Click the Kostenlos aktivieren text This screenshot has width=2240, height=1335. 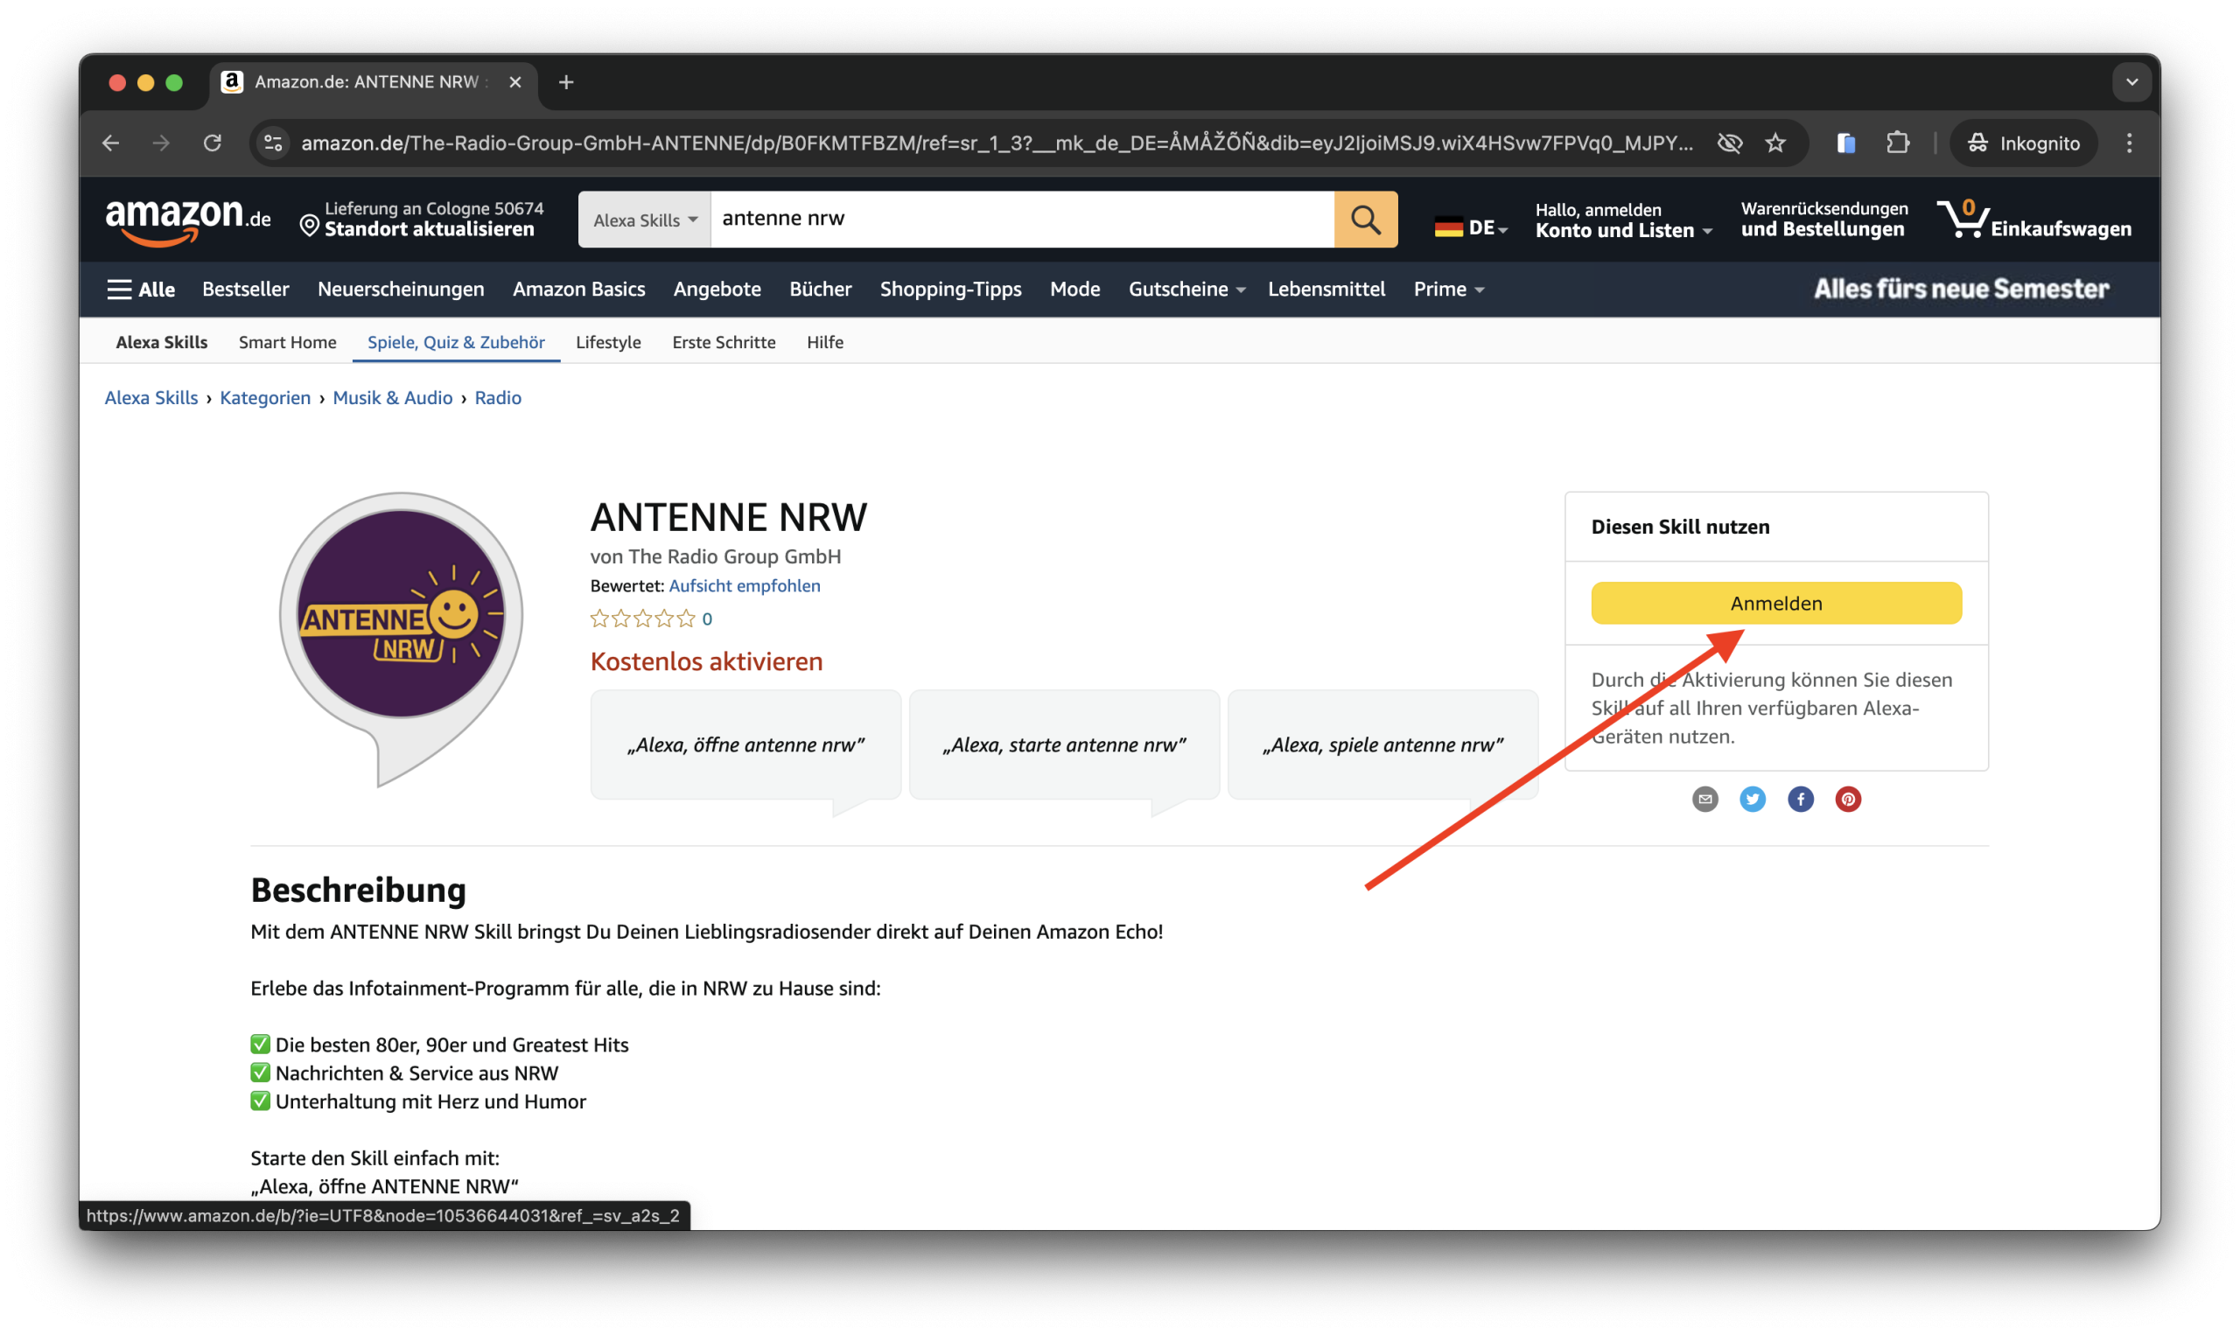click(x=706, y=661)
